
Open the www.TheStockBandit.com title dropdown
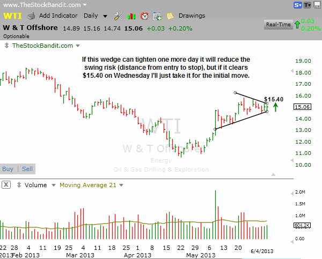pyautogui.click(x=85, y=5)
